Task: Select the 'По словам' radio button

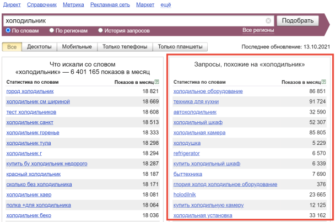Action: (x=8, y=30)
